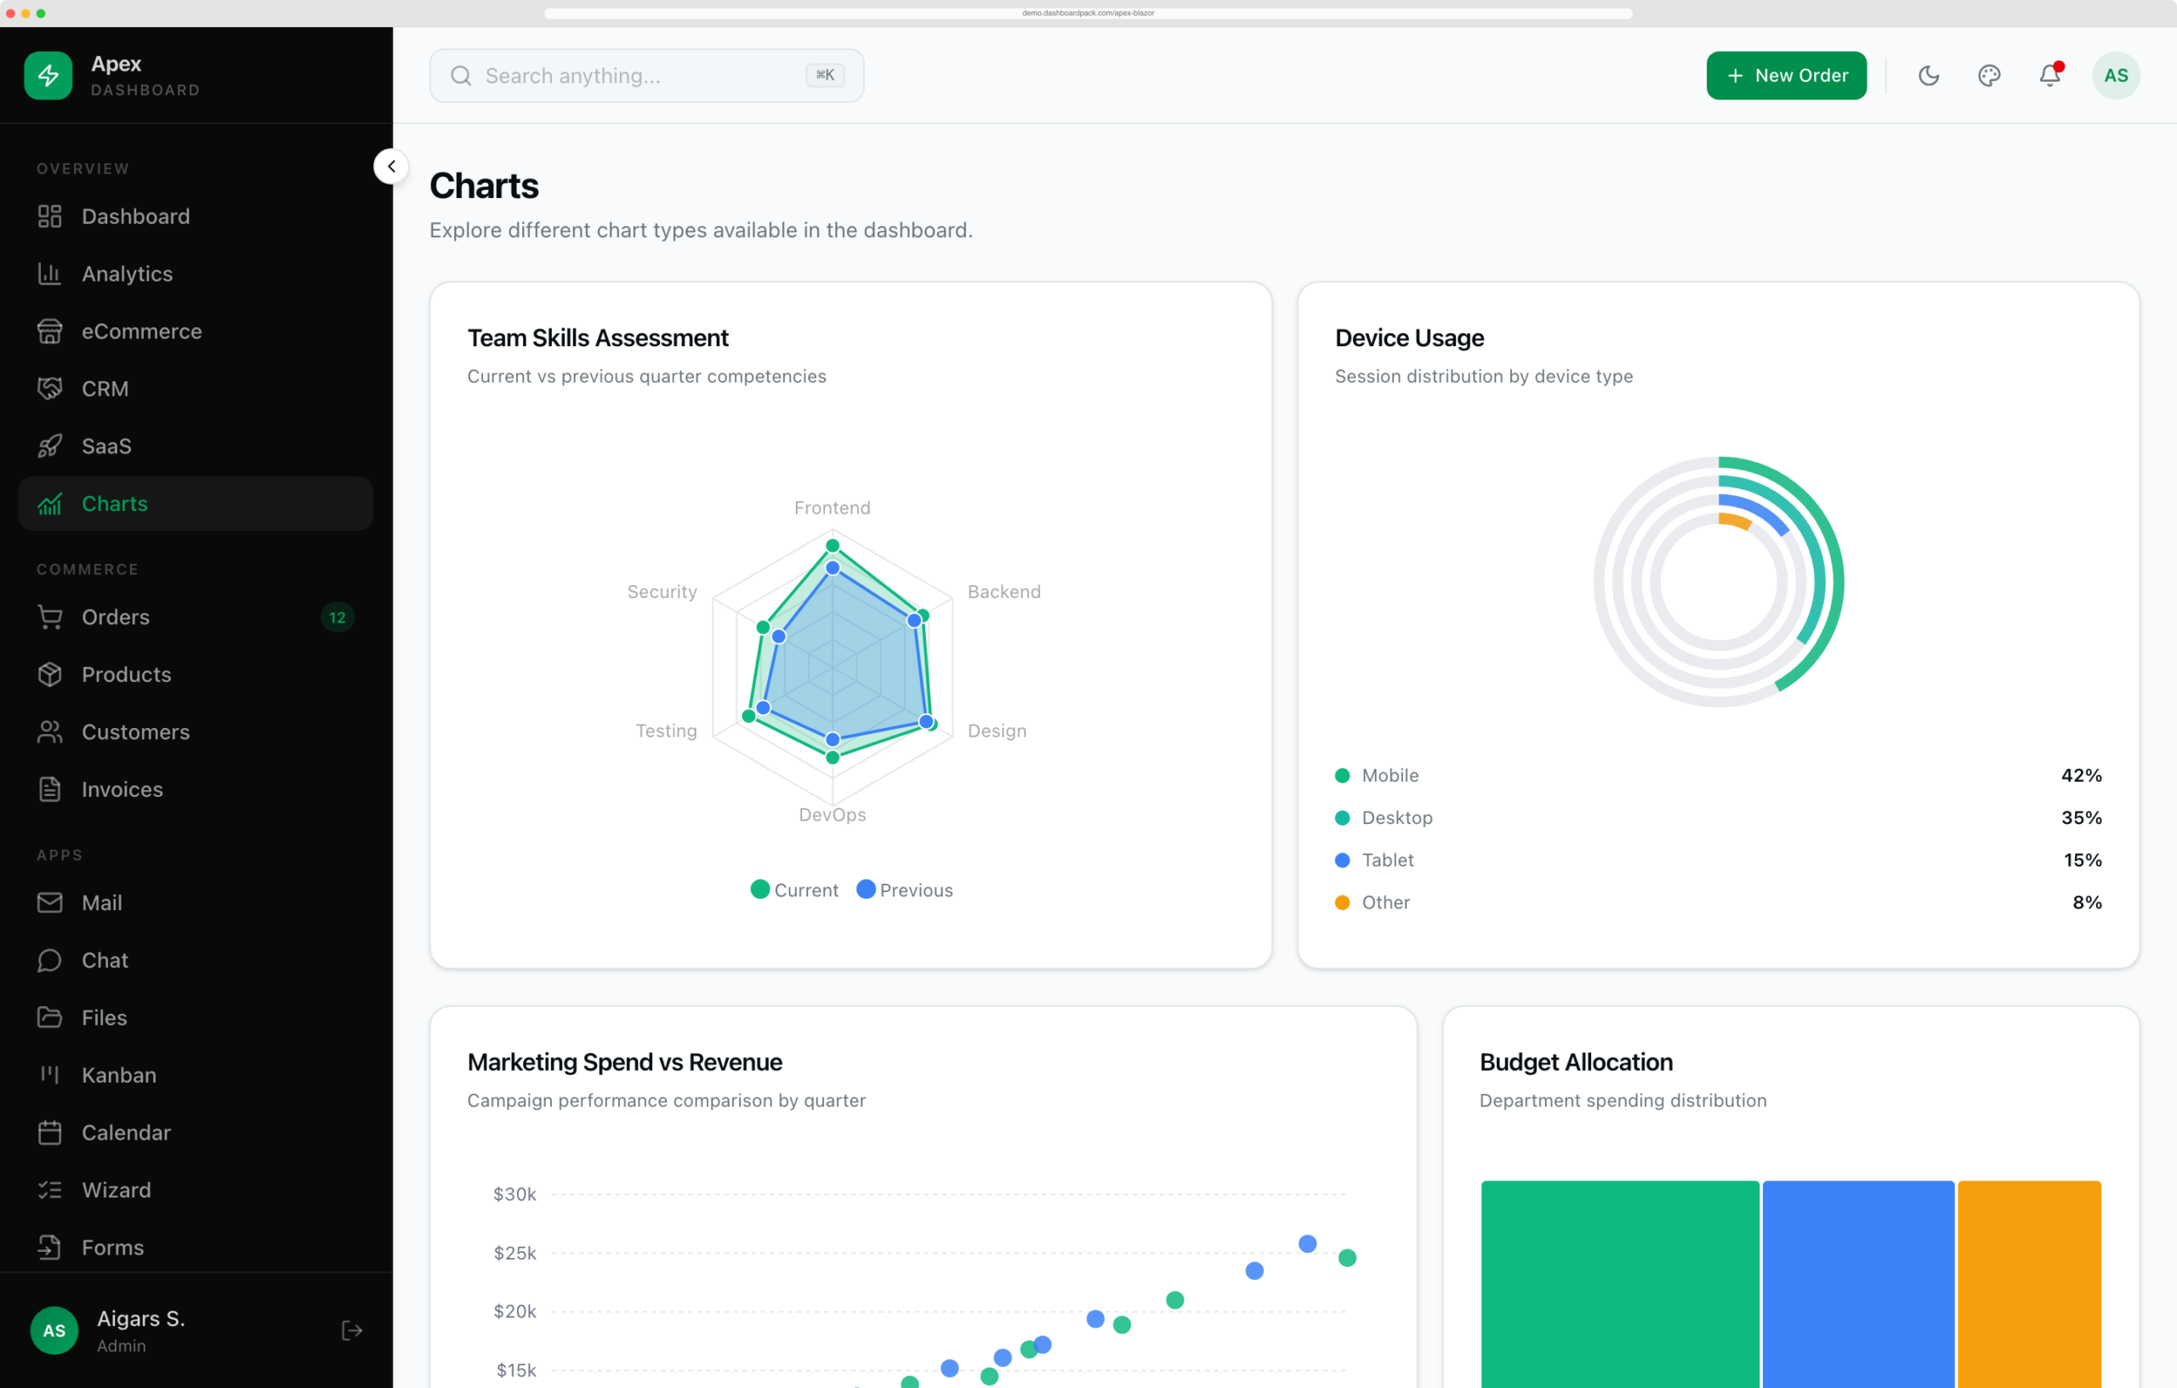The image size is (2177, 1388).
Task: Toggle dark mode moon icon
Action: (x=1929, y=75)
